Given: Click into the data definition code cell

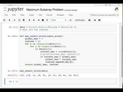Looking at the screenshot, I should 67,28.
